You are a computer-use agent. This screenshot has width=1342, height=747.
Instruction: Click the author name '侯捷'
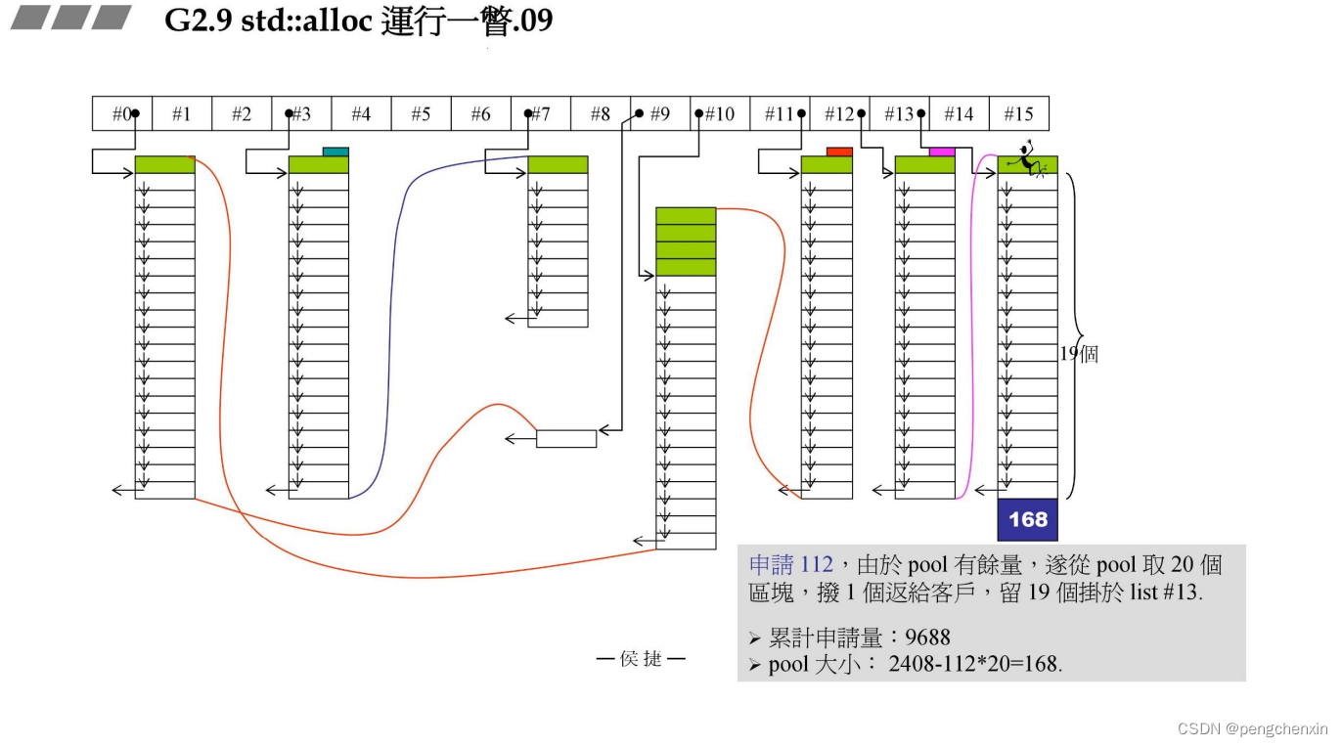(641, 659)
